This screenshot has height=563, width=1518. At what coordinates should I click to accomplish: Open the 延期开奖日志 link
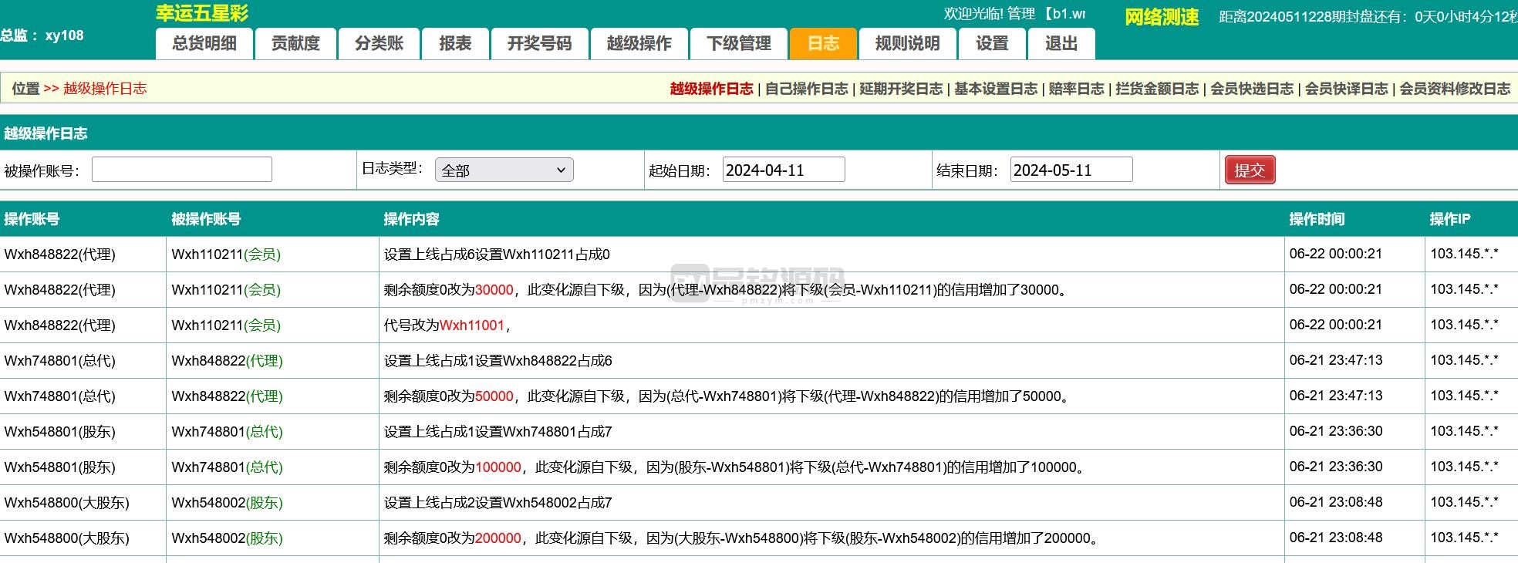click(x=901, y=89)
